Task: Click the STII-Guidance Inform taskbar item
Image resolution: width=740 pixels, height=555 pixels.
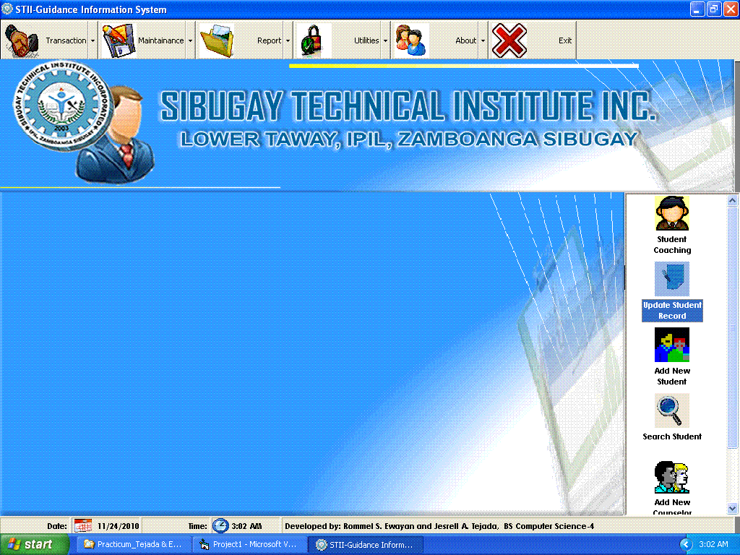Action: (x=366, y=544)
